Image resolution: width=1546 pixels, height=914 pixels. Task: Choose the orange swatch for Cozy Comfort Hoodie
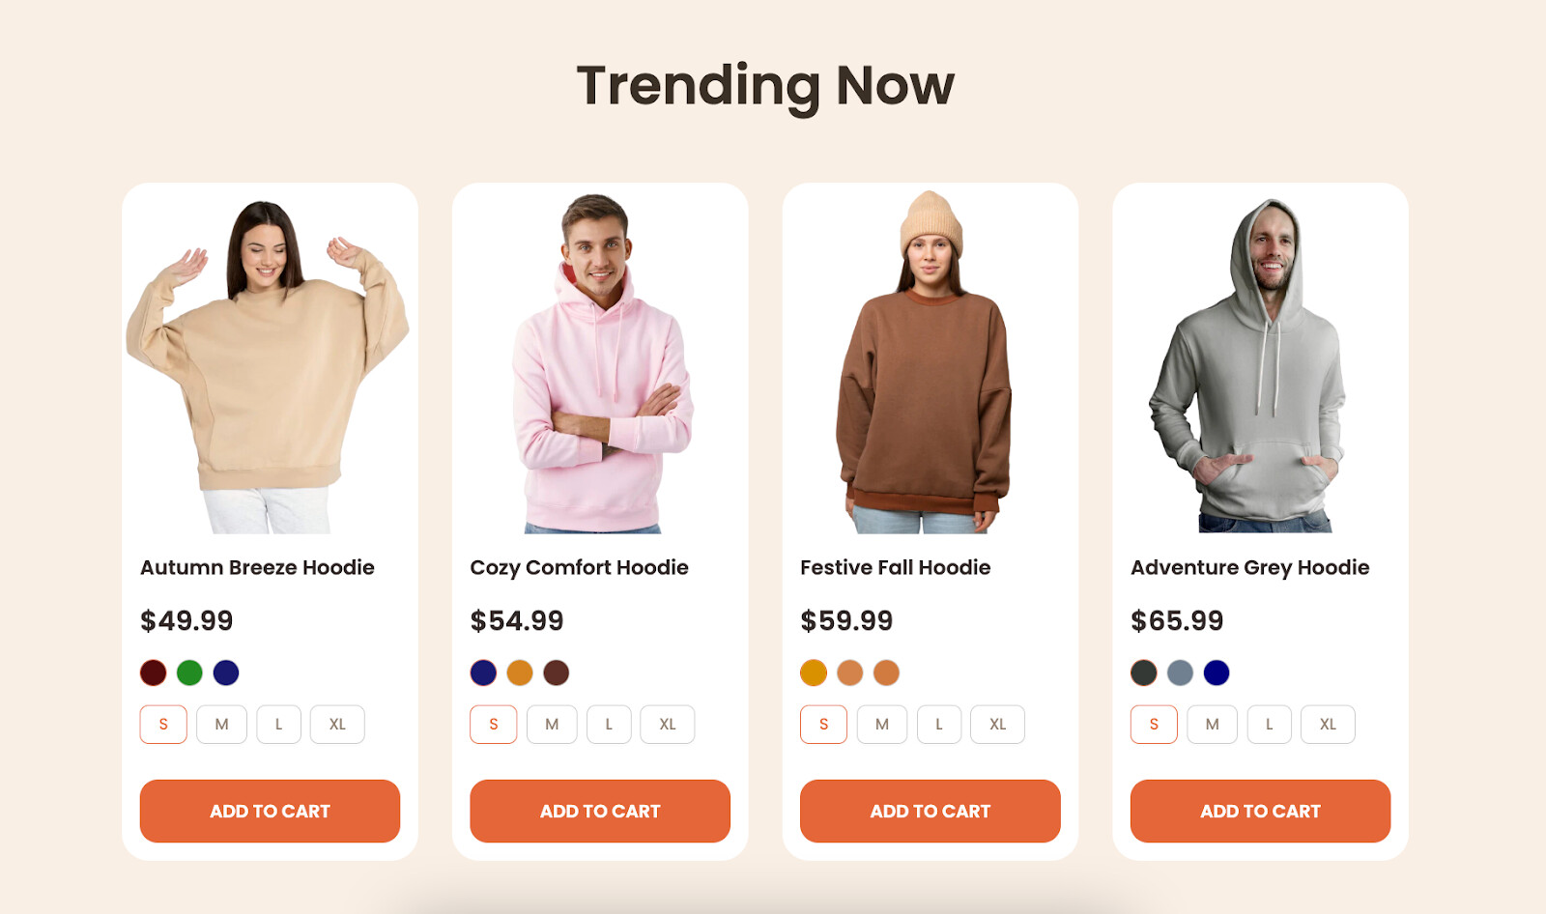(x=520, y=672)
